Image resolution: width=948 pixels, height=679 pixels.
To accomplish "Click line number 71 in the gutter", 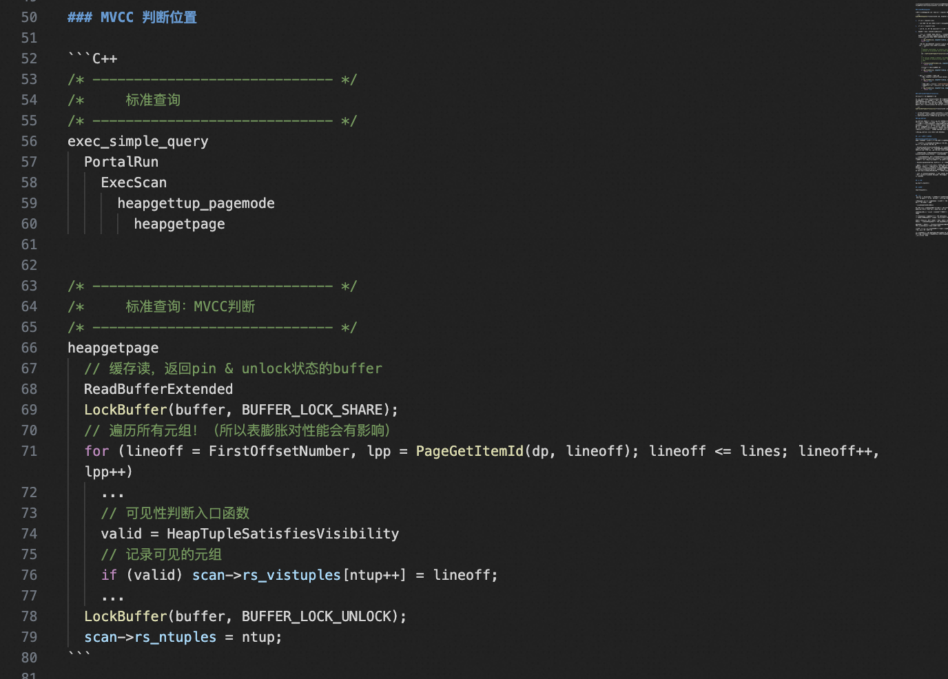I will 29,451.
